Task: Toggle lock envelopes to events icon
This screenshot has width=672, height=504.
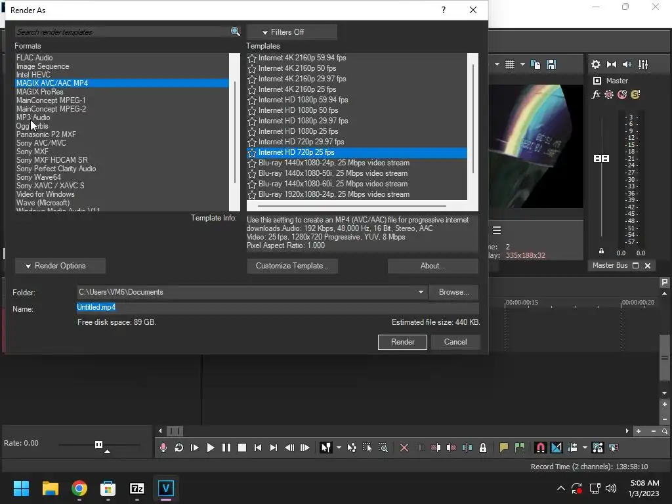Action: 597,448
